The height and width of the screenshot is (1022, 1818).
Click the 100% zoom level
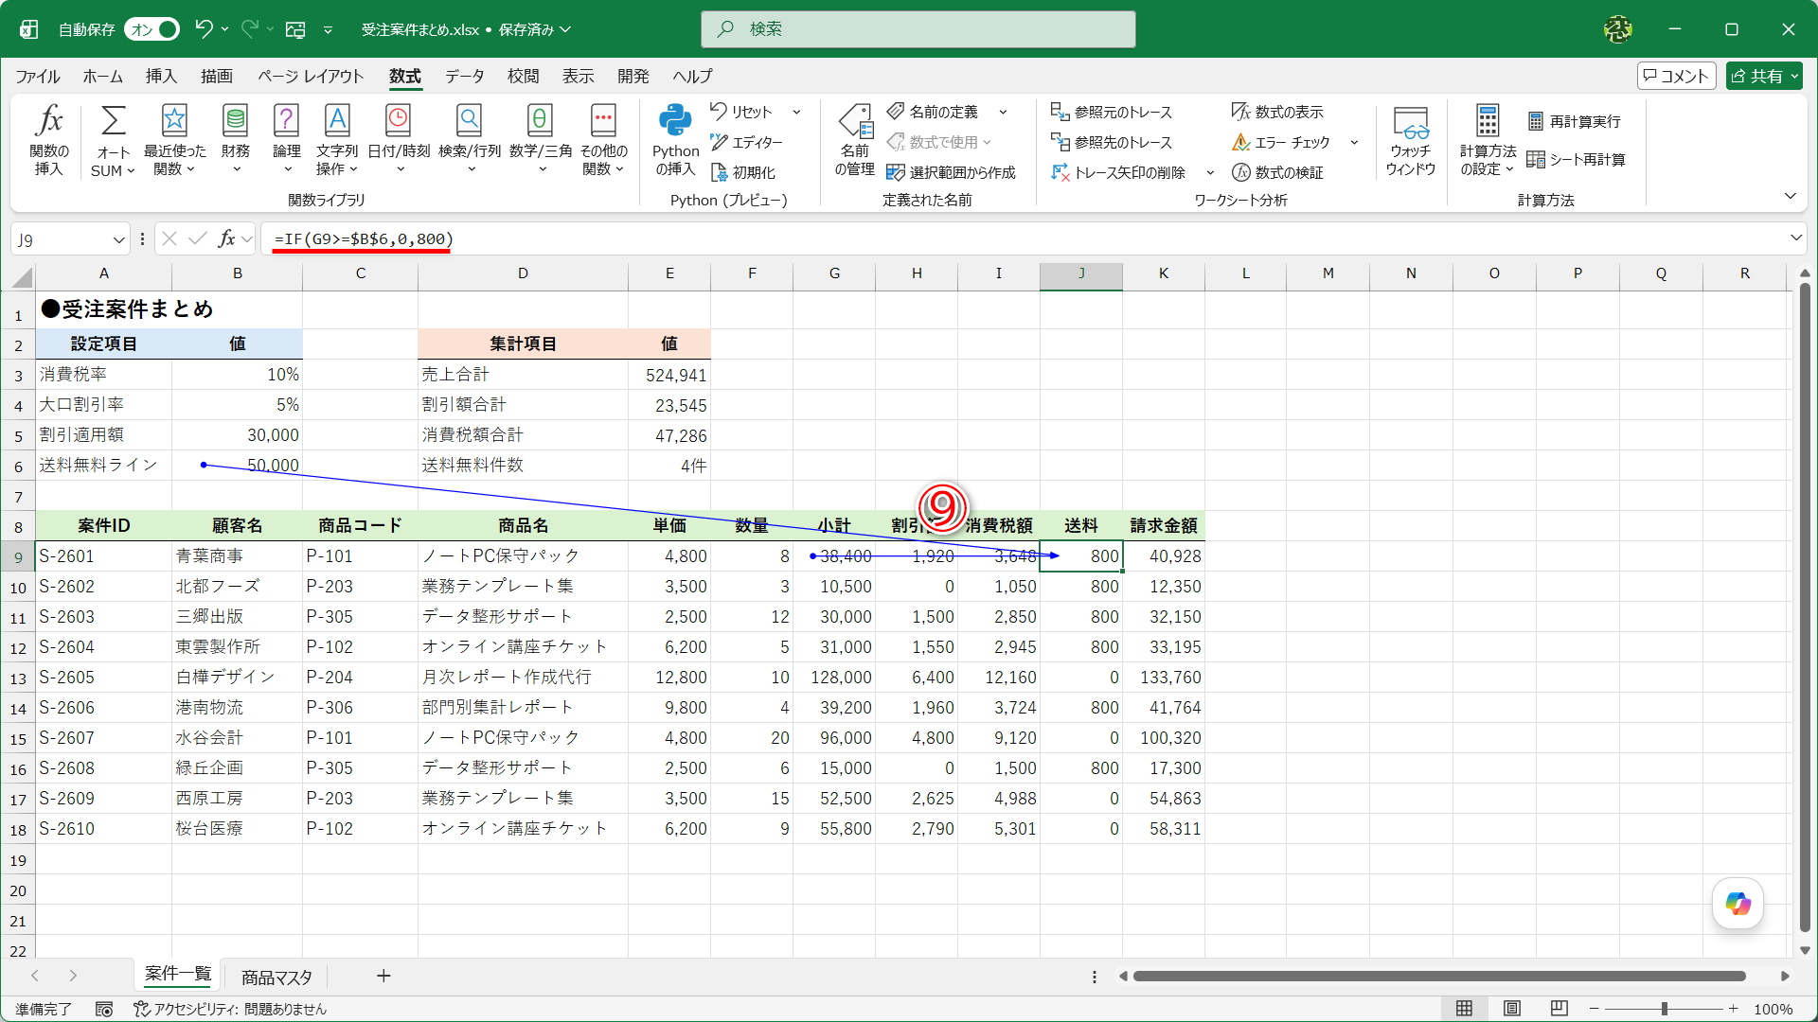1773,1009
